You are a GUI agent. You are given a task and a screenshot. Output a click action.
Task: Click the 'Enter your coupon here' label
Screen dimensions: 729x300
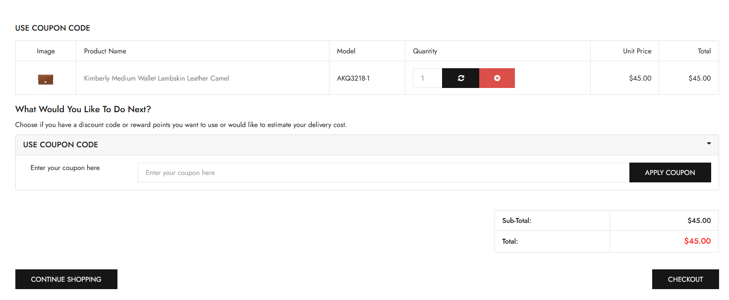[65, 168]
